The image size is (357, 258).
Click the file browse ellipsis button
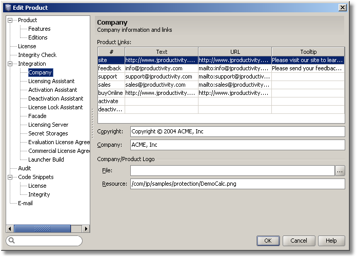click(x=340, y=171)
